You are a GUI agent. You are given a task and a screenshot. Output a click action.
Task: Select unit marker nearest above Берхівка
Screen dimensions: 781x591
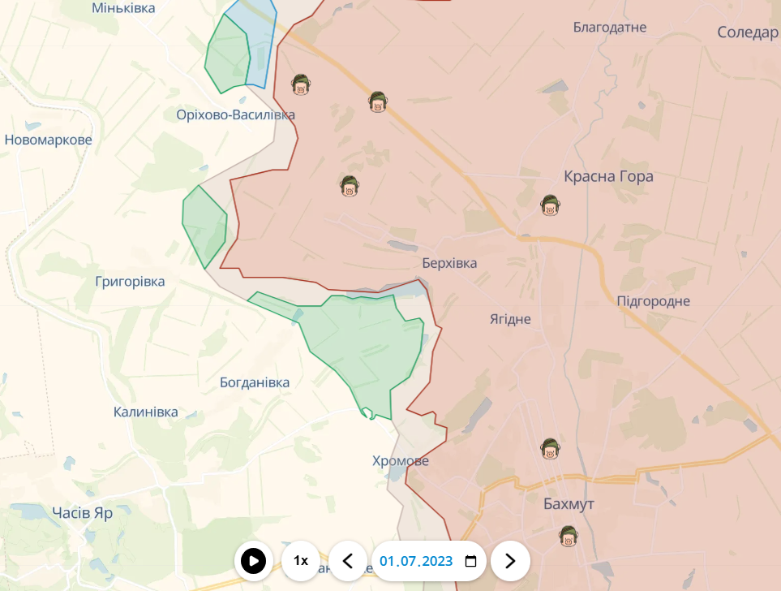click(350, 186)
